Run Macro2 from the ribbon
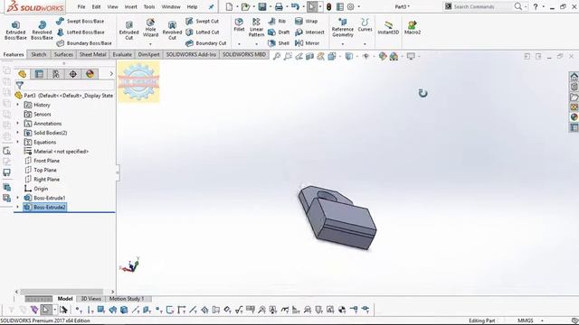Image resolution: width=579 pixels, height=325 pixels. [x=413, y=28]
